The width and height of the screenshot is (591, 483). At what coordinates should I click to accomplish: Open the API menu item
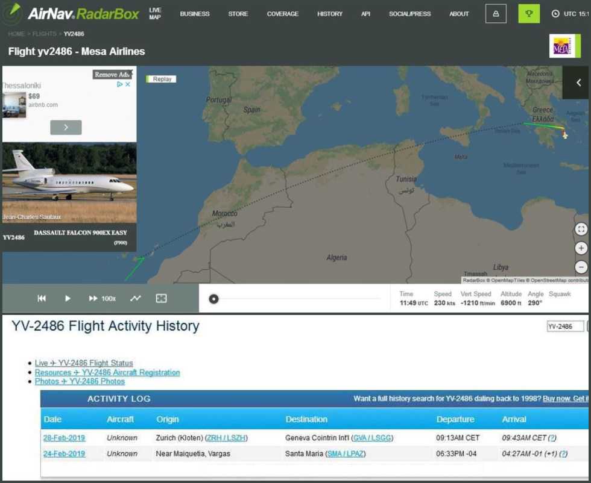point(365,14)
